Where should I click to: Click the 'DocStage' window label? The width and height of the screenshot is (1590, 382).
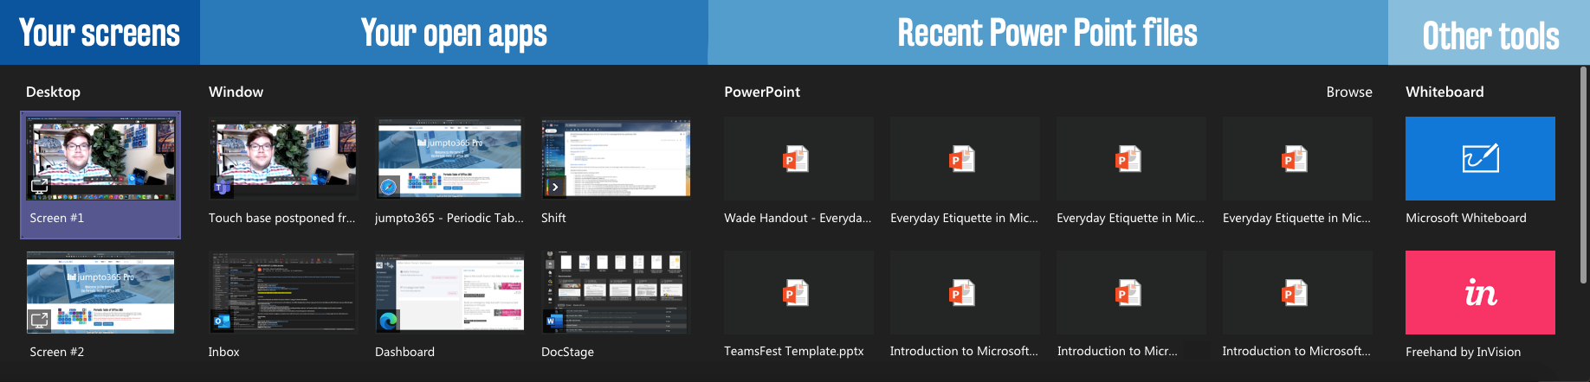point(567,352)
